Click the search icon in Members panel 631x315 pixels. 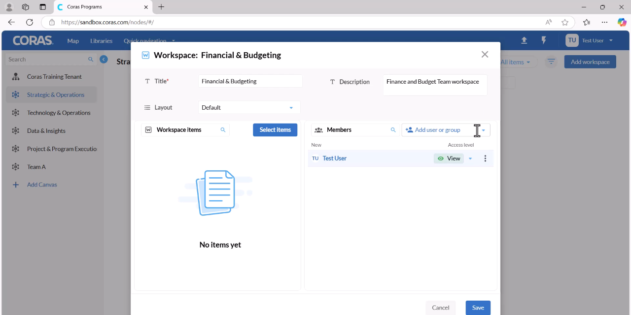click(393, 130)
